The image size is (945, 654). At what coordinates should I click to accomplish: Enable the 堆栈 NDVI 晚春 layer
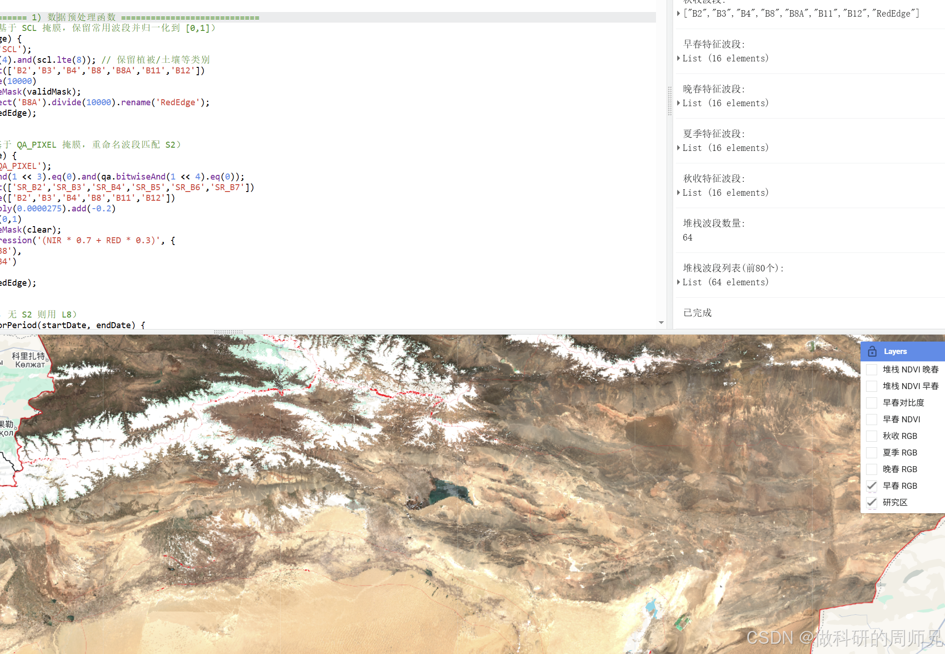point(872,369)
